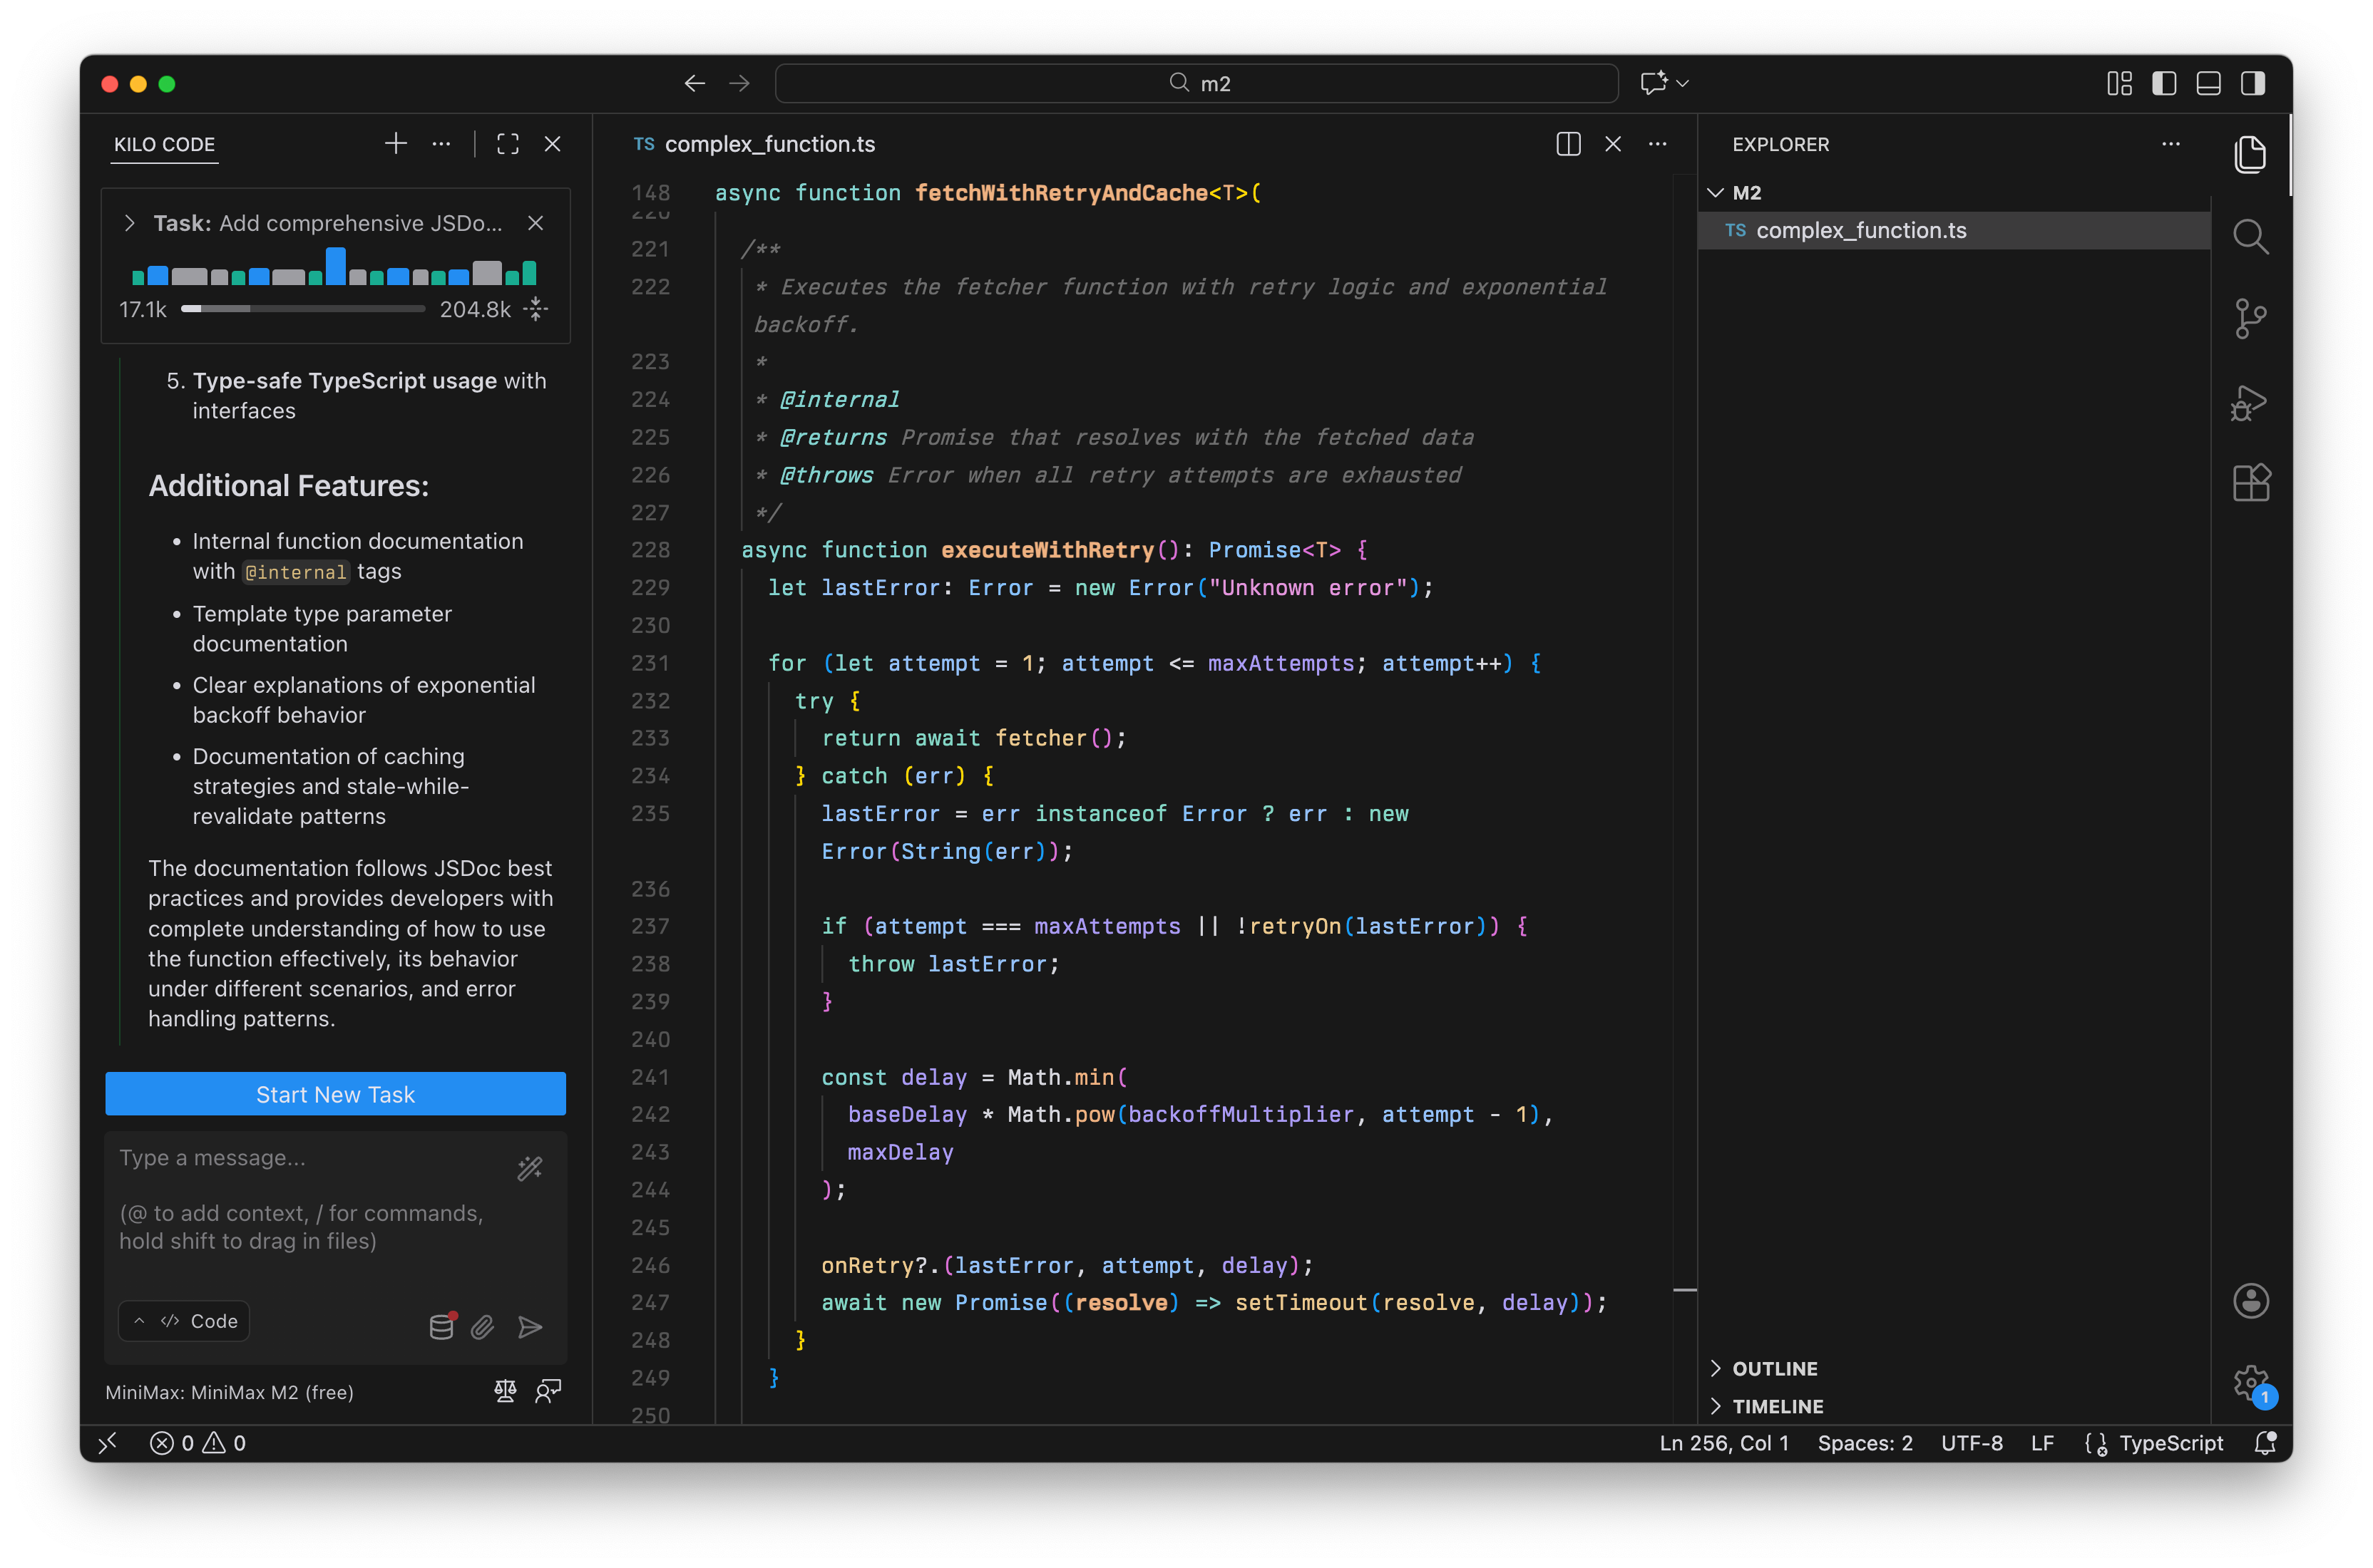Image resolution: width=2373 pixels, height=1568 pixels.
Task: Open complex_function.ts in the Explorer tree
Action: coord(1860,231)
